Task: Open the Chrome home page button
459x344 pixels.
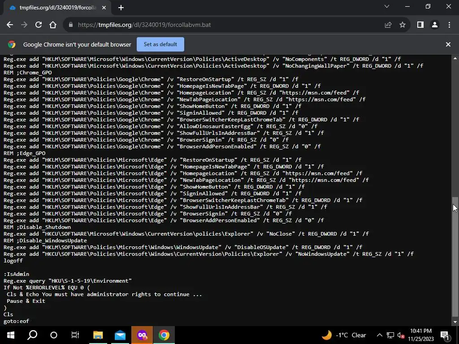Action: pos(53,25)
